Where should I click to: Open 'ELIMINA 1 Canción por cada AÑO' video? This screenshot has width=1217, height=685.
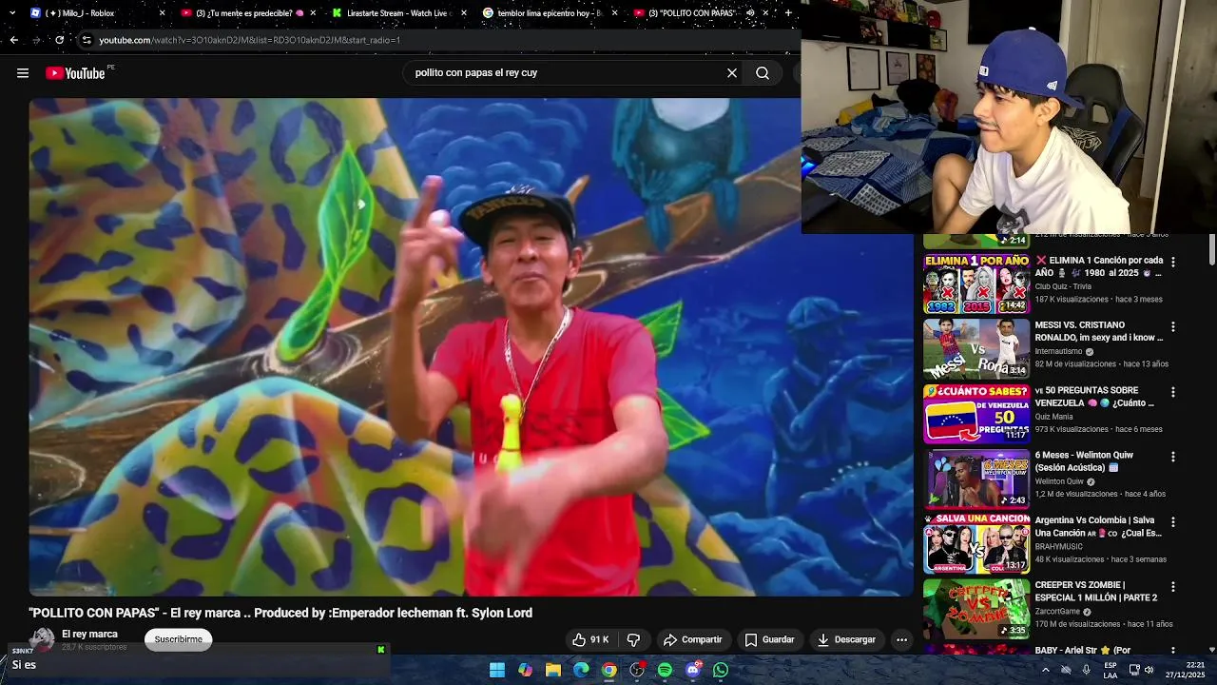(1099, 266)
